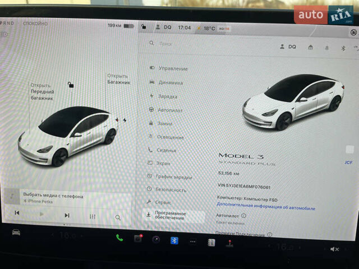The height and width of the screenshot is (269, 359).
Task: Open the media equalizer settings
Action: point(93,216)
